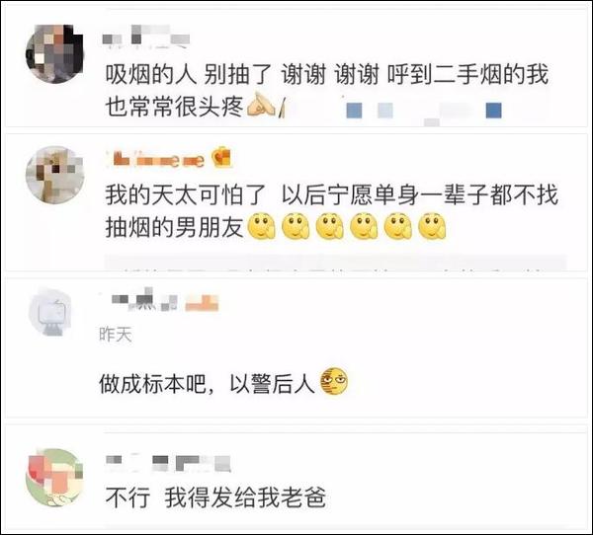593x535 pixels.
Task: Click the gray monitor avatar icon
Action: 50,312
